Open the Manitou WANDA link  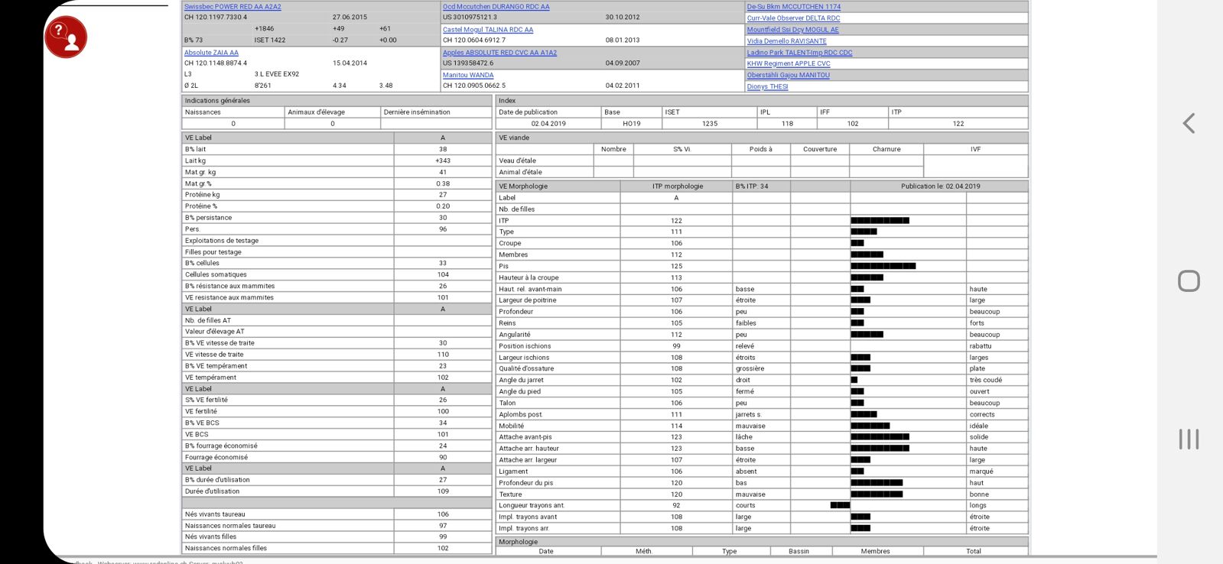(468, 75)
